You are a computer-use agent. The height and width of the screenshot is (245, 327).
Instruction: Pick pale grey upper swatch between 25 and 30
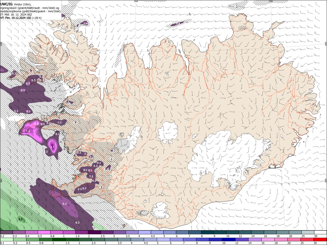click(308, 232)
